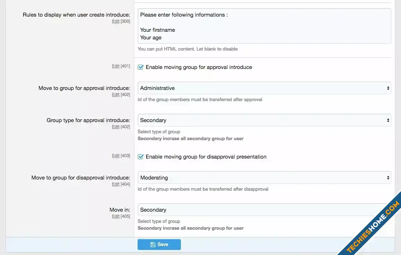
Task: Click in the rules for introduce textarea
Action: [x=264, y=26]
